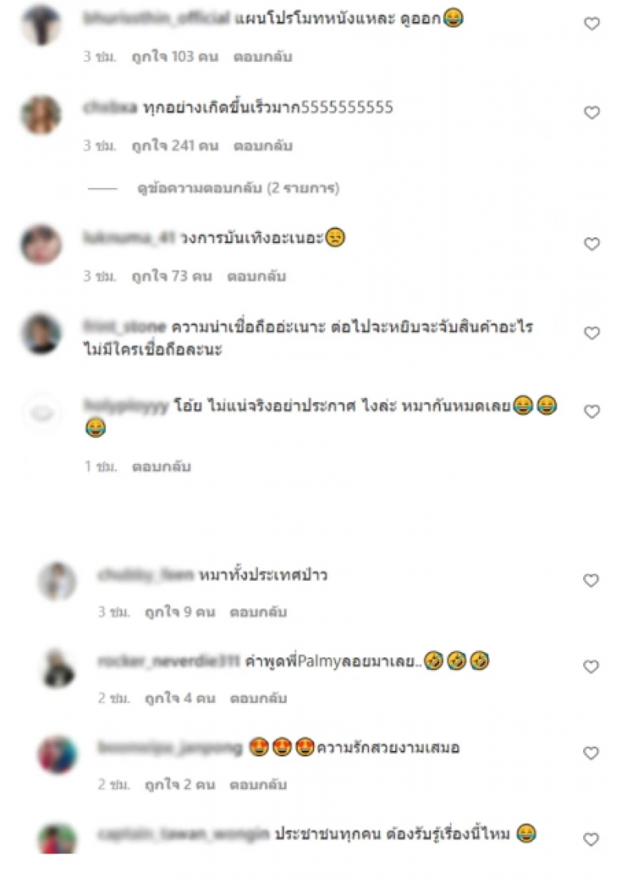Reply to the 1-hour-old comment
Image resolution: width=627 pixels, height=884 pixels.
(161, 467)
